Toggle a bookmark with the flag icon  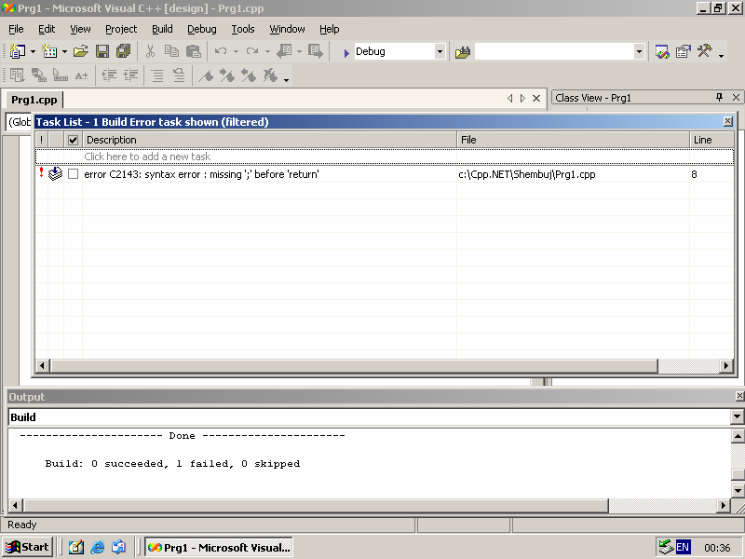pos(206,75)
